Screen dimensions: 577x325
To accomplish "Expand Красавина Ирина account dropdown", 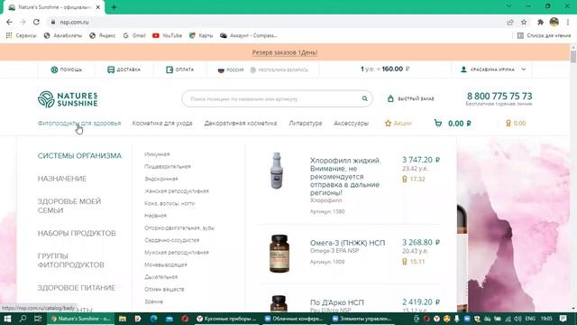I will pos(493,70).
